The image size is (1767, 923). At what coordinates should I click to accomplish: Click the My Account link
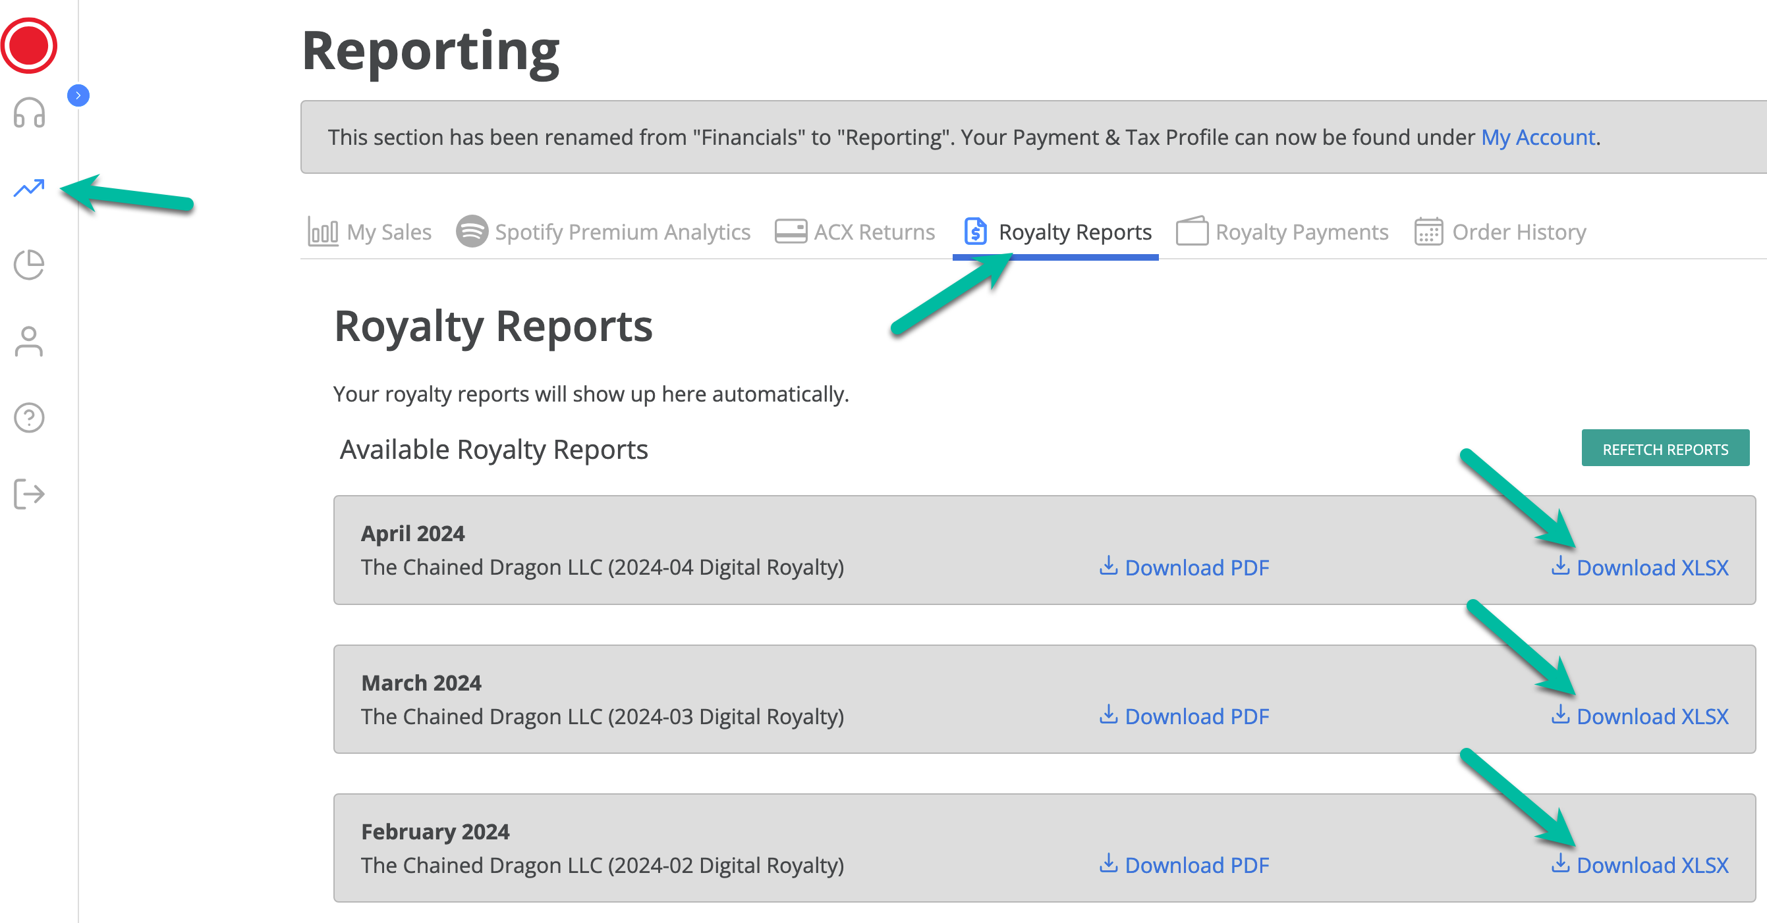click(1538, 138)
